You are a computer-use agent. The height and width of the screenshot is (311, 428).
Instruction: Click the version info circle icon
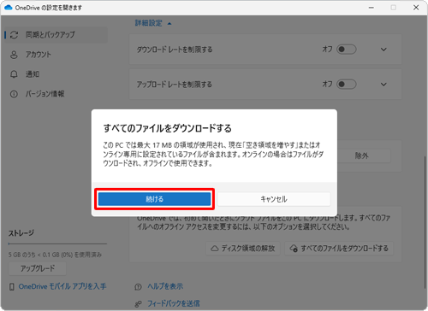point(14,94)
